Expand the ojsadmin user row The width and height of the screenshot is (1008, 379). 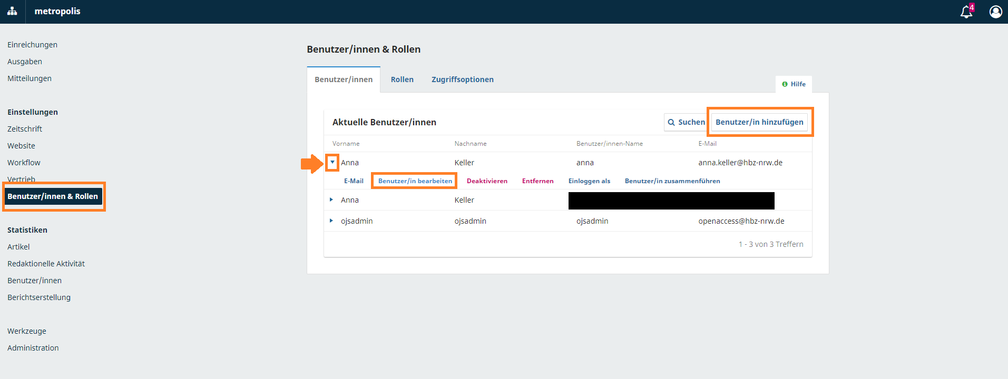tap(331, 221)
